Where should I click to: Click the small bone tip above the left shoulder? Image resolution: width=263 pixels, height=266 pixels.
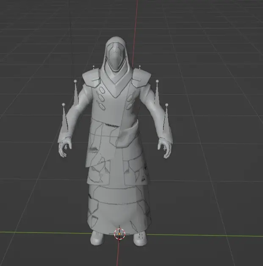coord(93,66)
